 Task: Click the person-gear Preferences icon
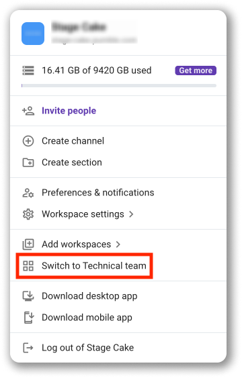pyautogui.click(x=28, y=193)
